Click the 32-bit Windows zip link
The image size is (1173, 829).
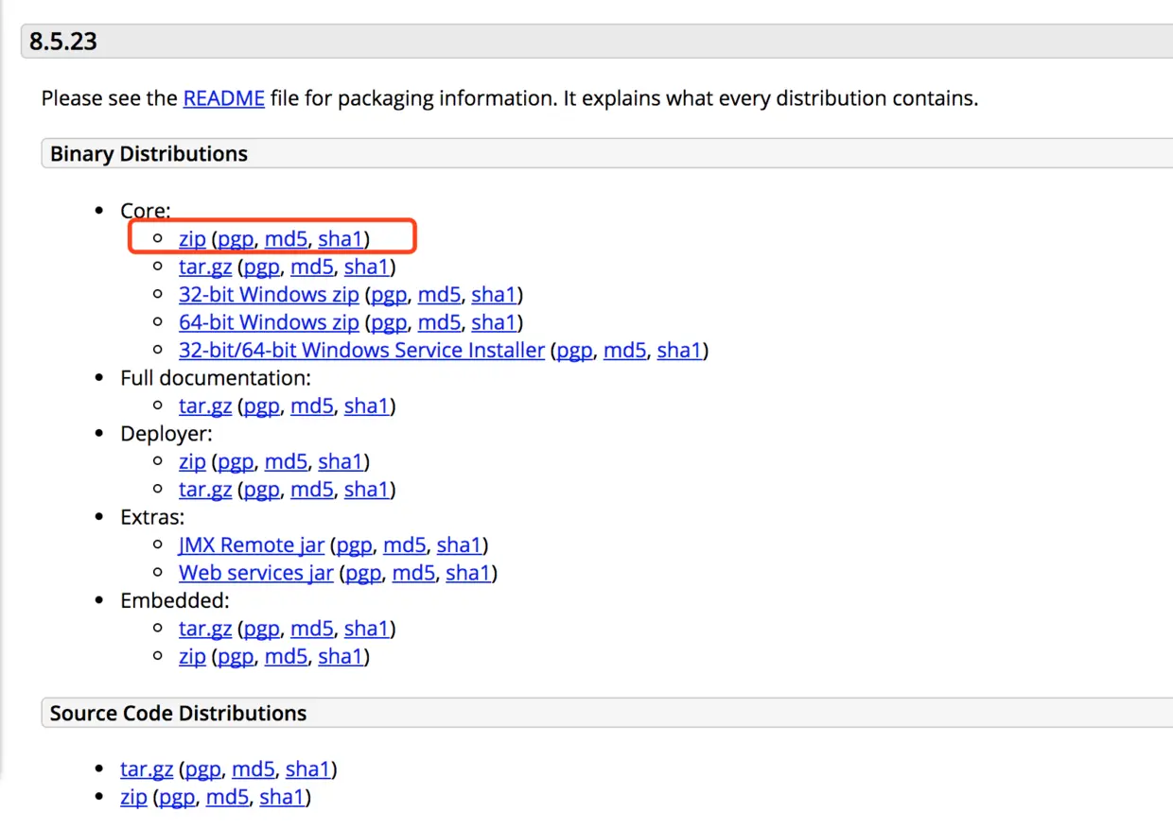coord(269,295)
